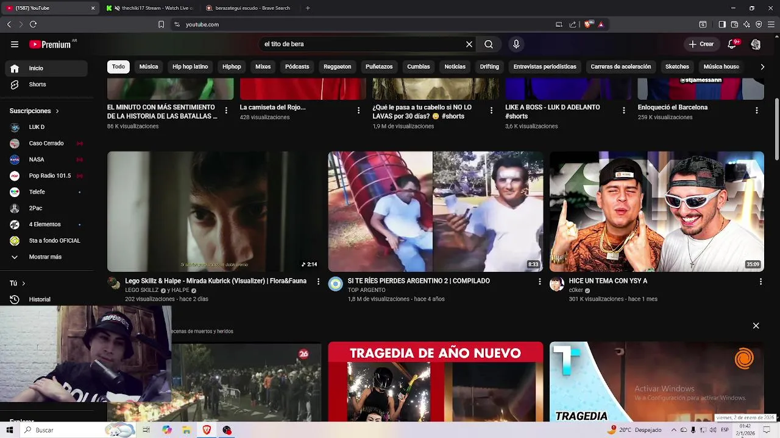780x438 pixels.
Task: Go back in the browser
Action: (9, 24)
